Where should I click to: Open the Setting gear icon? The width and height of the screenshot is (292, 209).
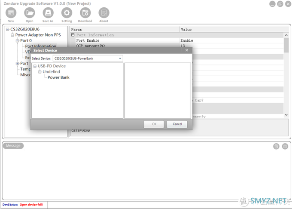(x=67, y=13)
